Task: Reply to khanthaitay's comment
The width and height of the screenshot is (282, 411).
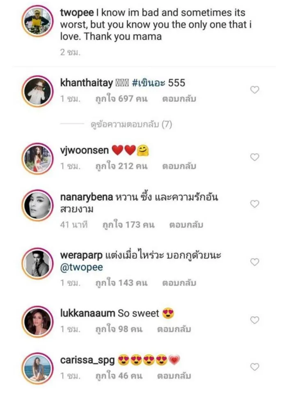Action: pyautogui.click(x=179, y=99)
